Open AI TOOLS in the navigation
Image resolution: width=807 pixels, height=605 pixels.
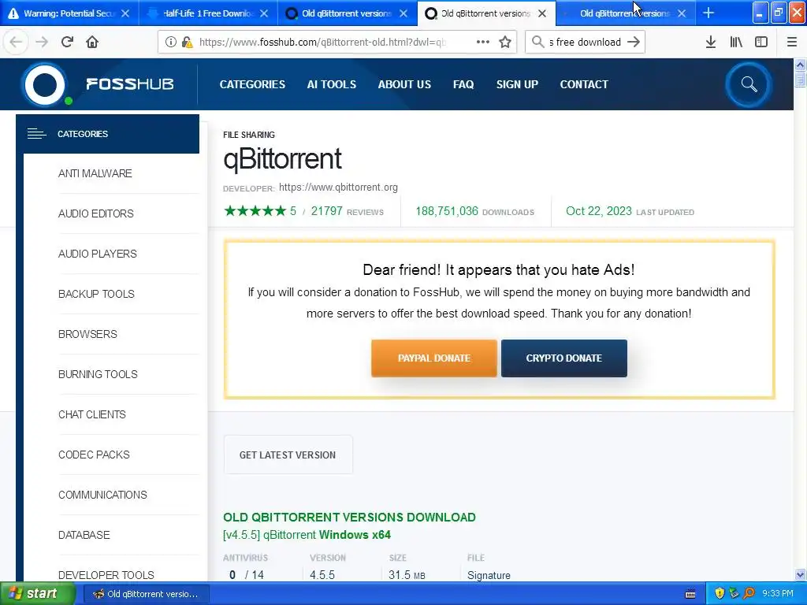coord(332,84)
